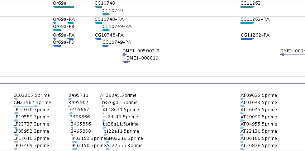Click the CG10748-PA label
305x151 pixels.
pos(109,35)
